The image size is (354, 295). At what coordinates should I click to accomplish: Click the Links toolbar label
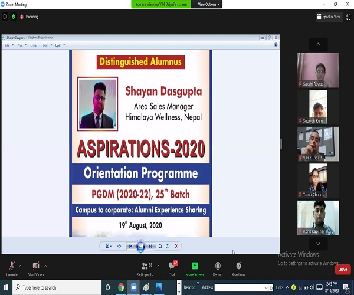point(279,287)
